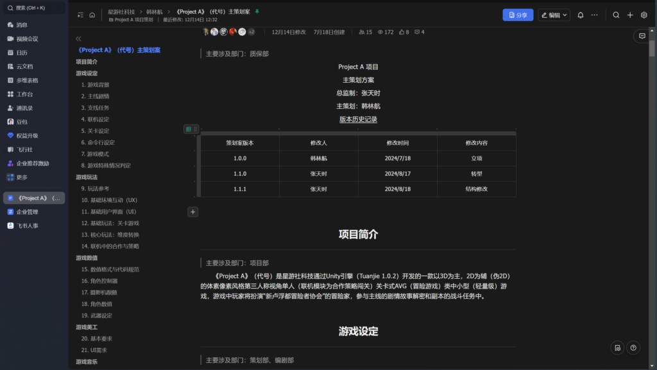Click the search magnifier in top right
The image size is (657, 370).
[616, 15]
